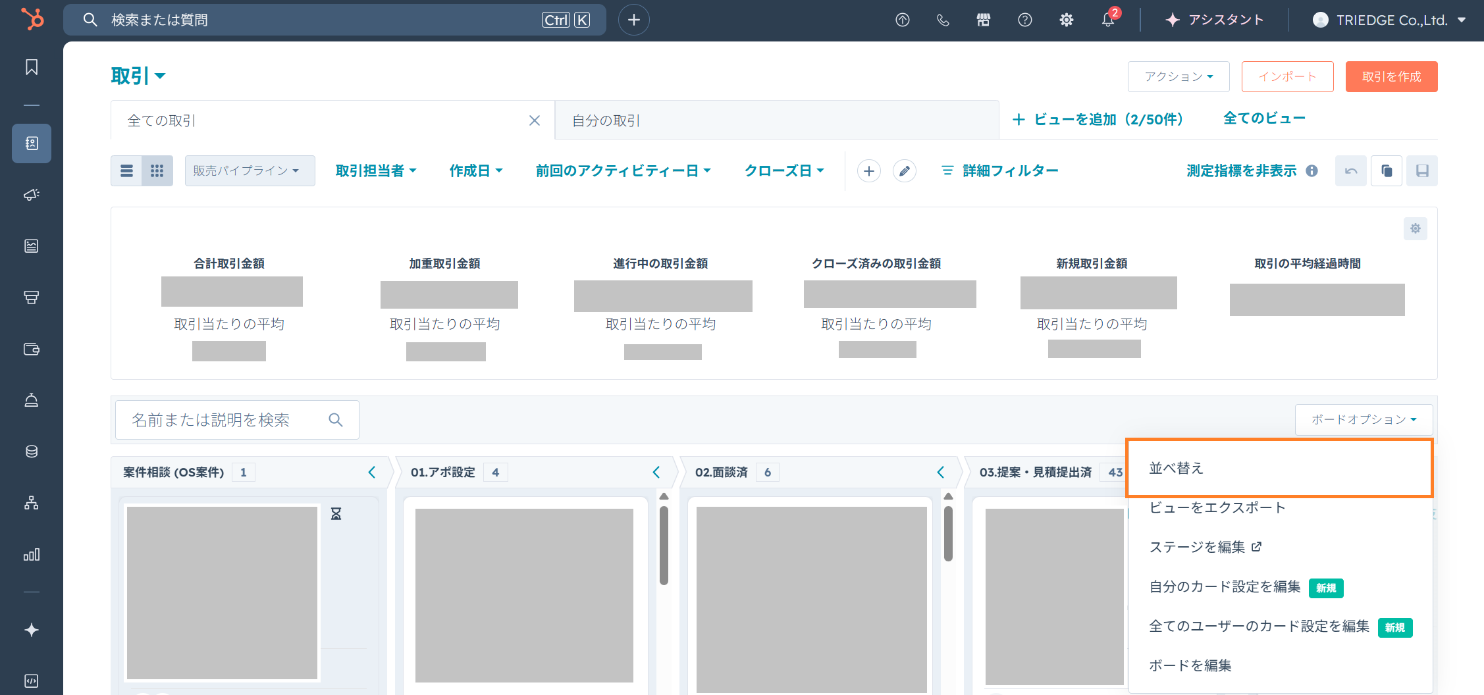1484x695 pixels.
Task: Open the settings gear in top bar
Action: [1067, 20]
